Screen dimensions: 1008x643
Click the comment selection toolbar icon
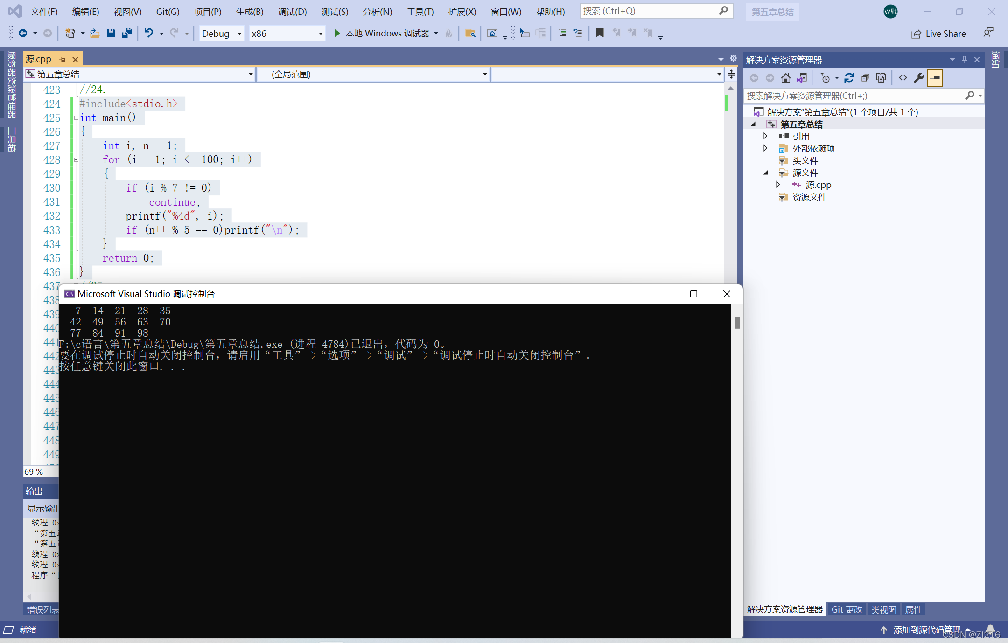562,33
